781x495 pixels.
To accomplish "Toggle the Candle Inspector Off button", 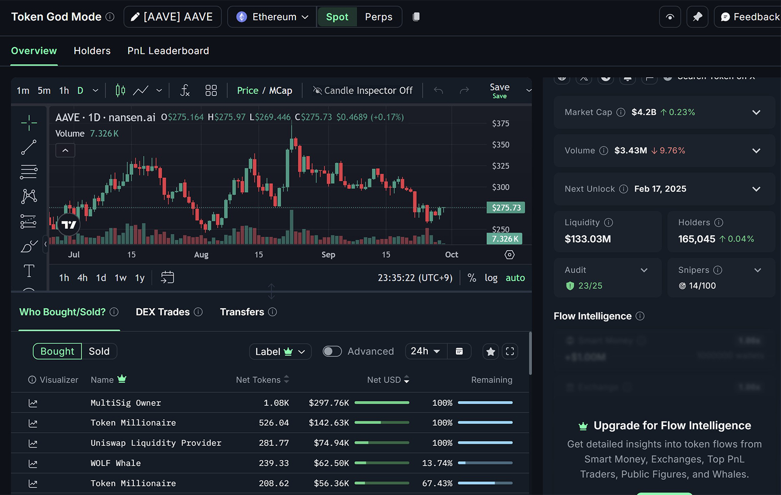I will (363, 91).
